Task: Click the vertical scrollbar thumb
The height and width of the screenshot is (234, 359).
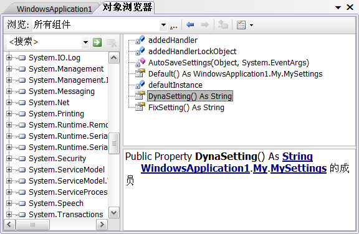Action: (114, 144)
